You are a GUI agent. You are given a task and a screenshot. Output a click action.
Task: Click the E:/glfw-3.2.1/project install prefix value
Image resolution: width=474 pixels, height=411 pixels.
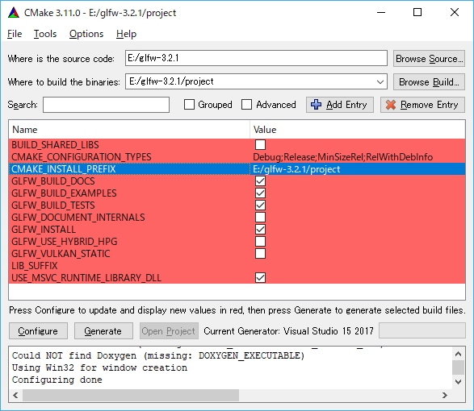click(x=296, y=169)
